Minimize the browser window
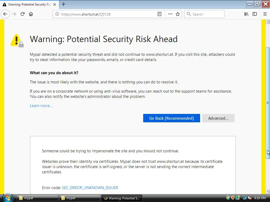 point(250,4)
